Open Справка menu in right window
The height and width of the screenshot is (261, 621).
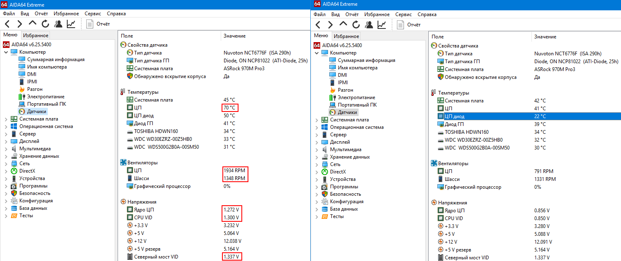pos(427,14)
